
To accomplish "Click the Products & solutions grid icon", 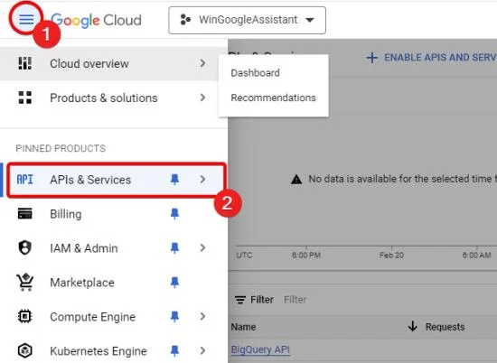I will [24, 98].
